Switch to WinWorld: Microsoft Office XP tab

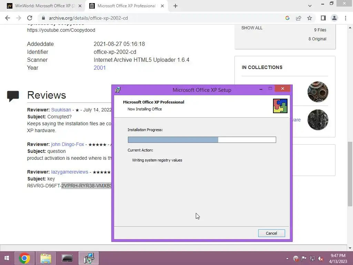44,6
